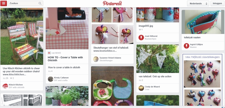Click Cindy de Waard avatar
This screenshot has width=225, height=108.
pos(141,88)
